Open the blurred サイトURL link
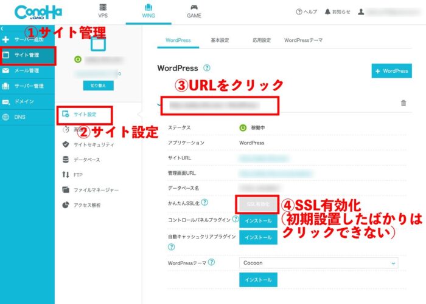 point(264,158)
